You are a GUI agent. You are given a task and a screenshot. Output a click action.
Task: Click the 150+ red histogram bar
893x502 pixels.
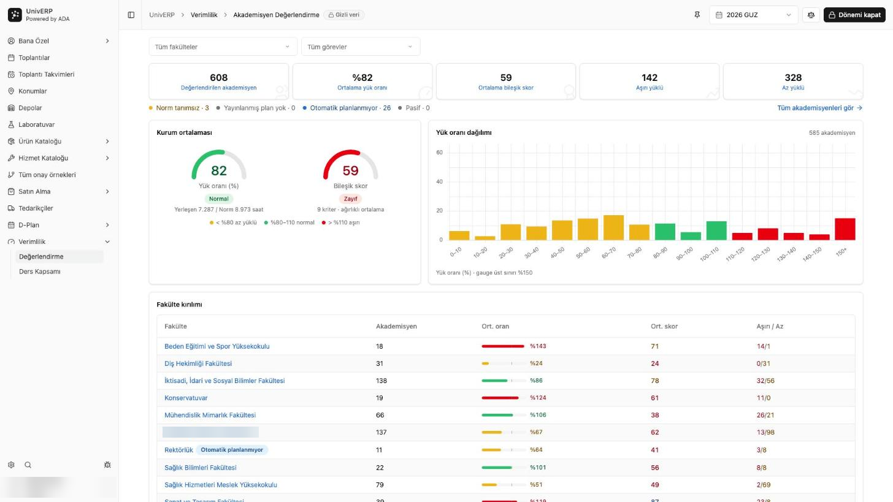tap(845, 229)
